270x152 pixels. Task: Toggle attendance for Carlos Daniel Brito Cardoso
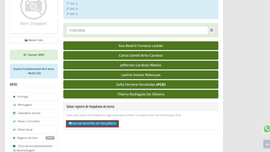click(141, 55)
